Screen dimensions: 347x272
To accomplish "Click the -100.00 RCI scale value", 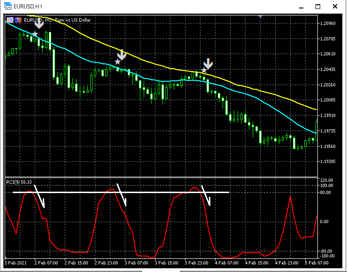I will (327, 256).
